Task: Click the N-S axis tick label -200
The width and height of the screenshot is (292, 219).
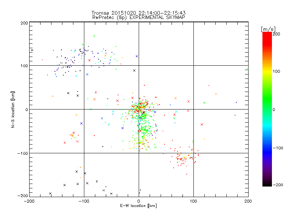Action: click(23, 196)
